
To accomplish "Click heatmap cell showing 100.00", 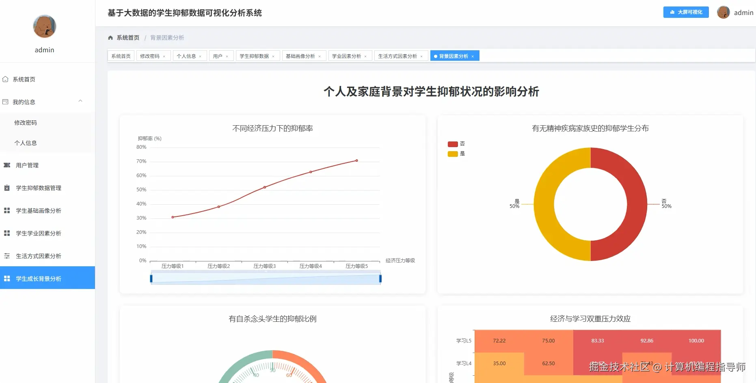I will pyautogui.click(x=696, y=341).
